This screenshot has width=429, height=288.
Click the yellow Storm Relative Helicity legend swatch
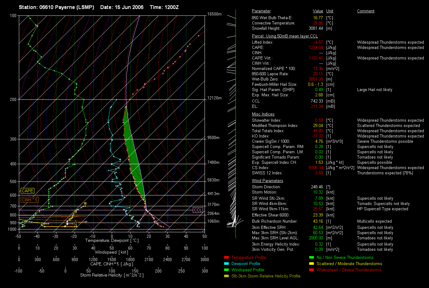[x=226, y=276]
